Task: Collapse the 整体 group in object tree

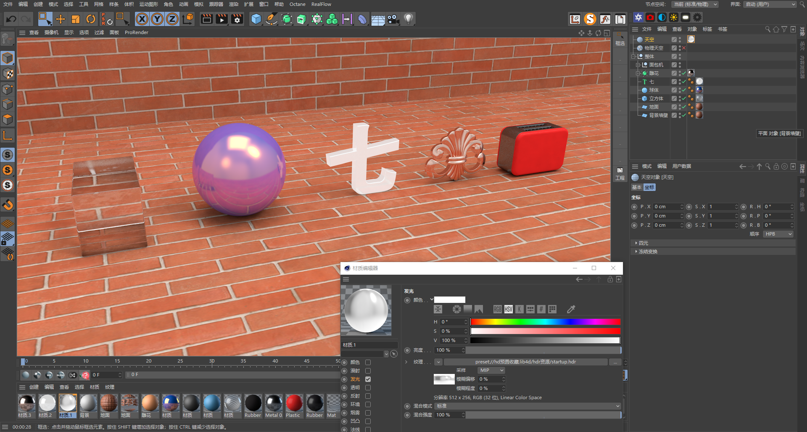Action: point(633,56)
